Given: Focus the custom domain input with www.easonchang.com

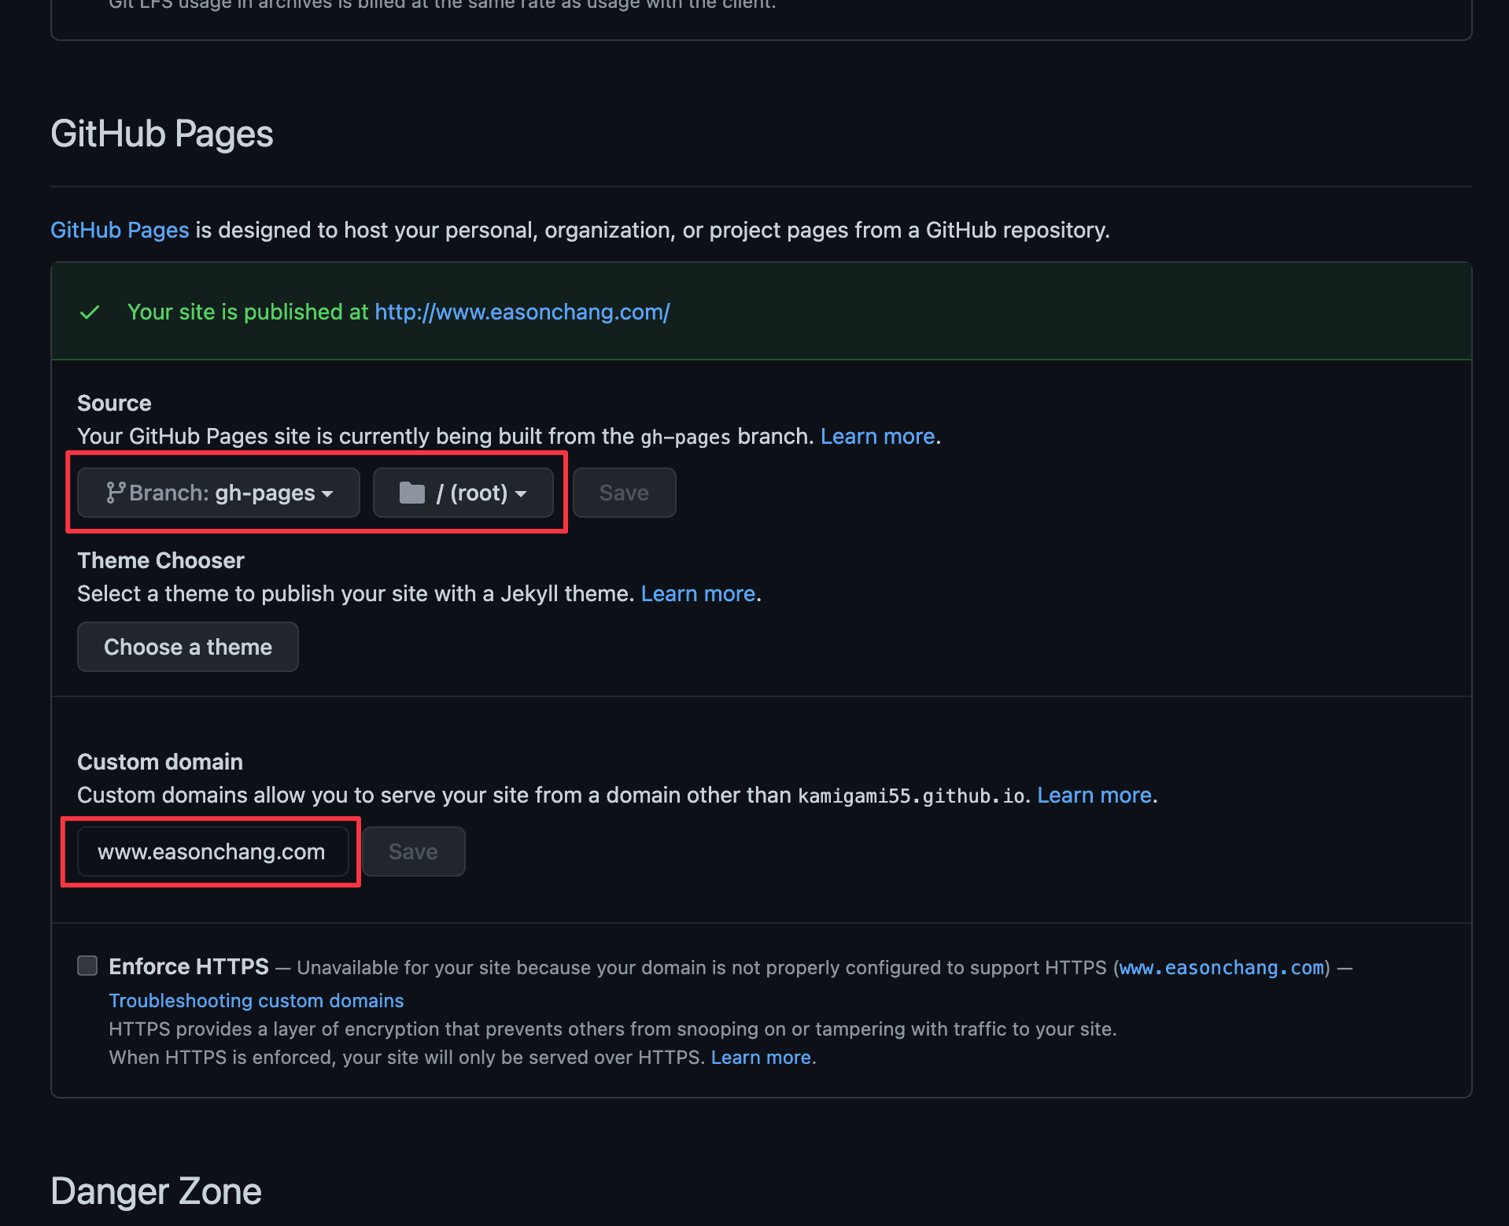Looking at the screenshot, I should coord(212,851).
